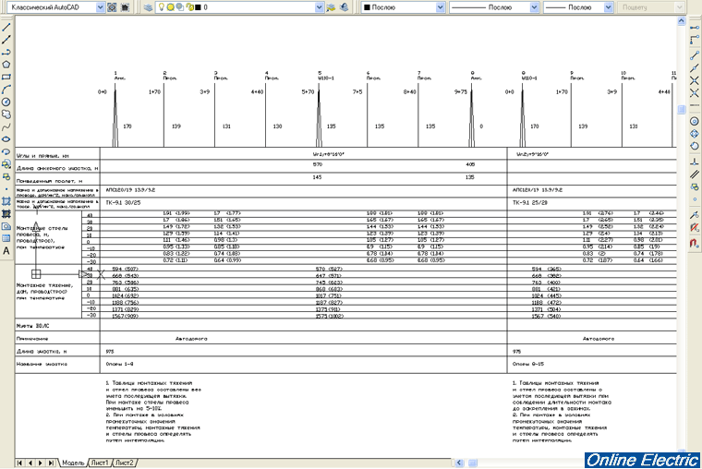
Task: Enable Snap to Apparent Intersection
Action: pos(695,93)
